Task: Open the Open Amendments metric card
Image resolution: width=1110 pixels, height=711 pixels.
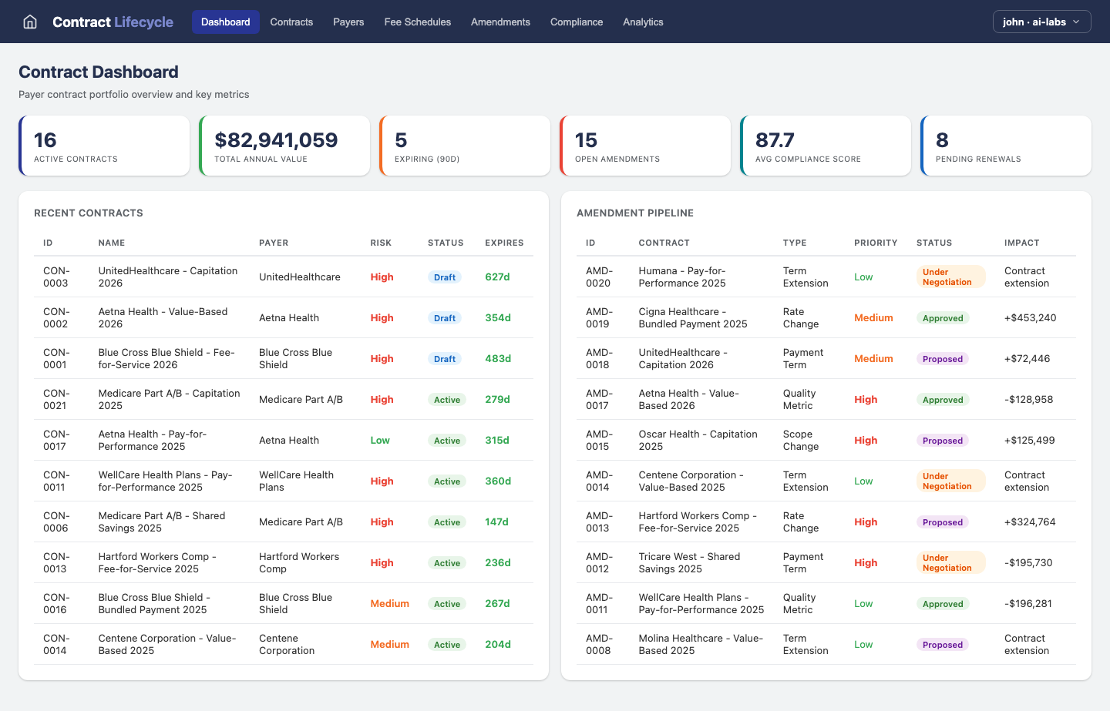Action: [645, 145]
